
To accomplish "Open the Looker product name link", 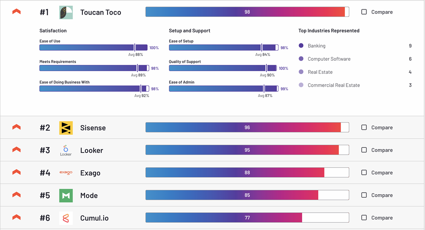I will [x=91, y=151].
